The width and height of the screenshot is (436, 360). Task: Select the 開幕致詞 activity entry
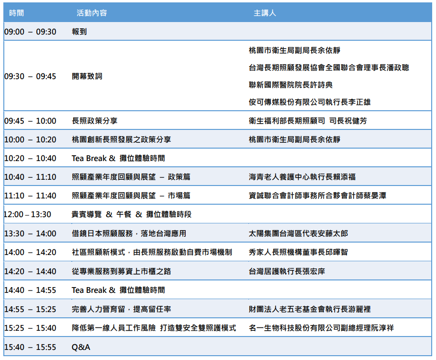(x=87, y=76)
